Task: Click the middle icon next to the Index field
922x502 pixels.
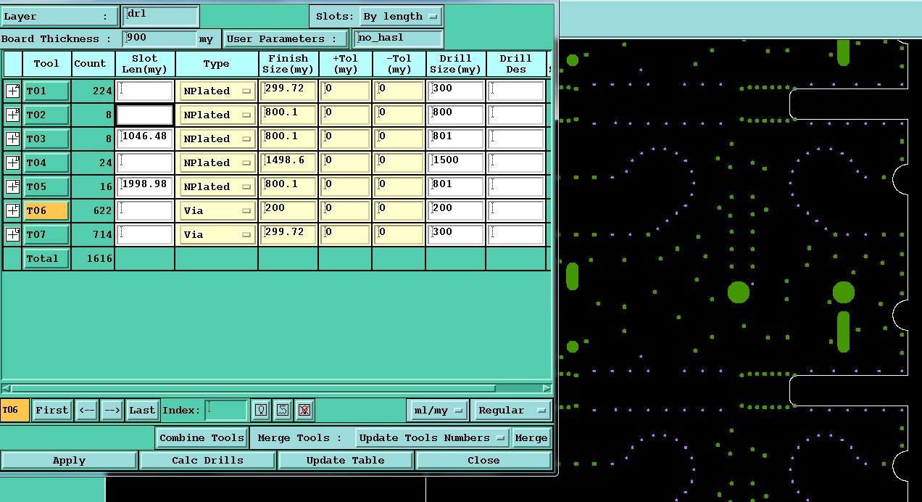Action: coord(283,410)
